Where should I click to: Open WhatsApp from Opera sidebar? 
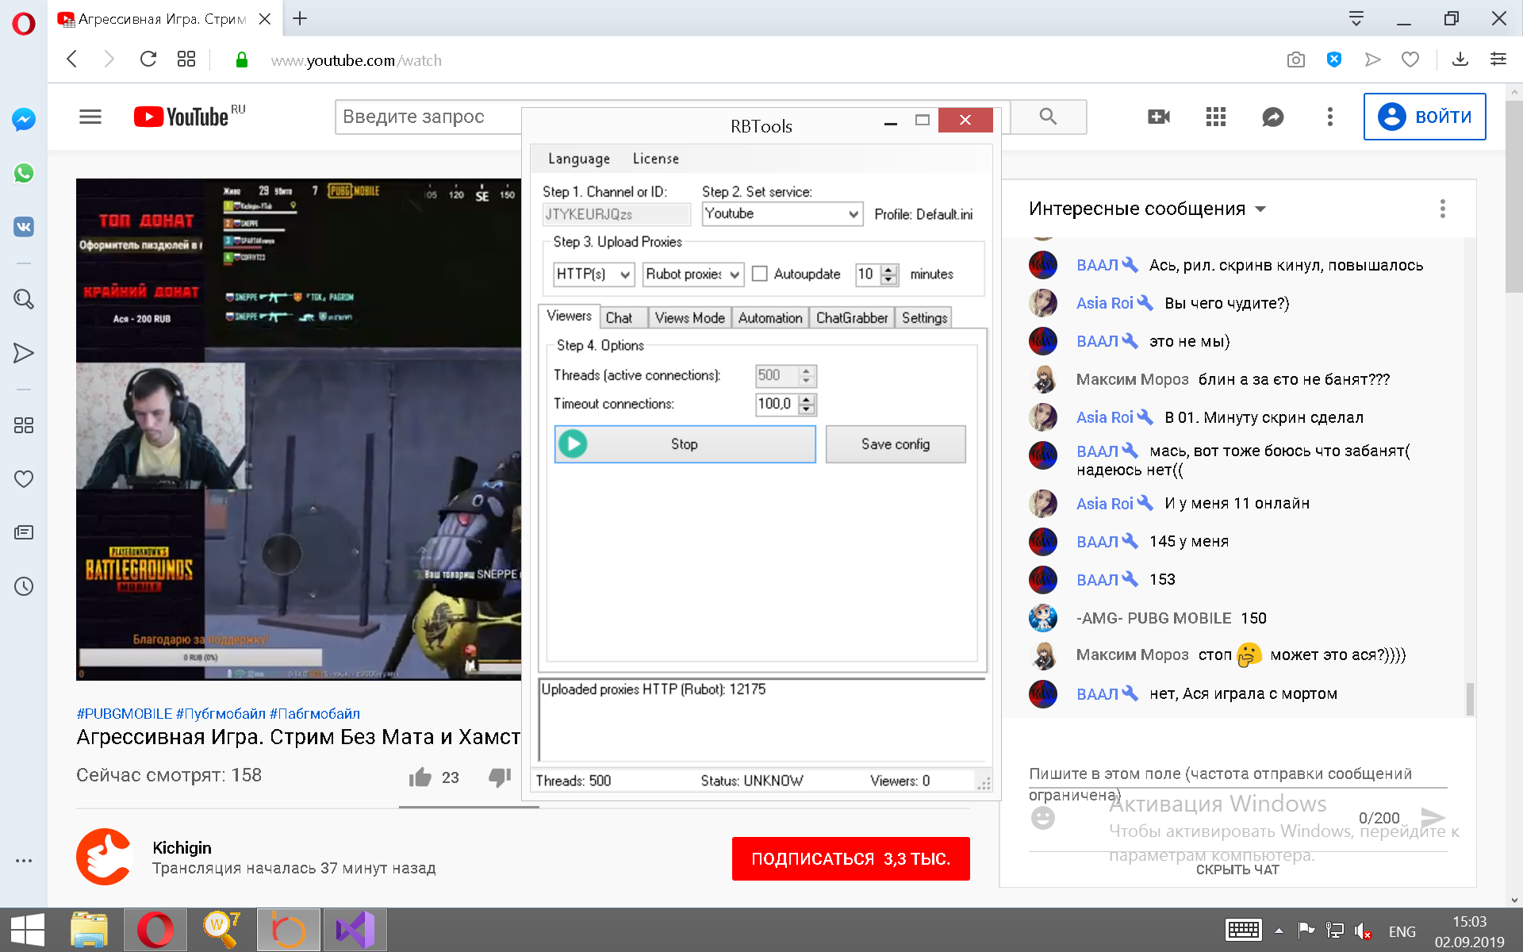[24, 173]
